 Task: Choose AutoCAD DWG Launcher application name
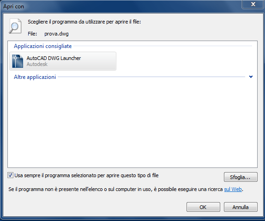coord(54,58)
